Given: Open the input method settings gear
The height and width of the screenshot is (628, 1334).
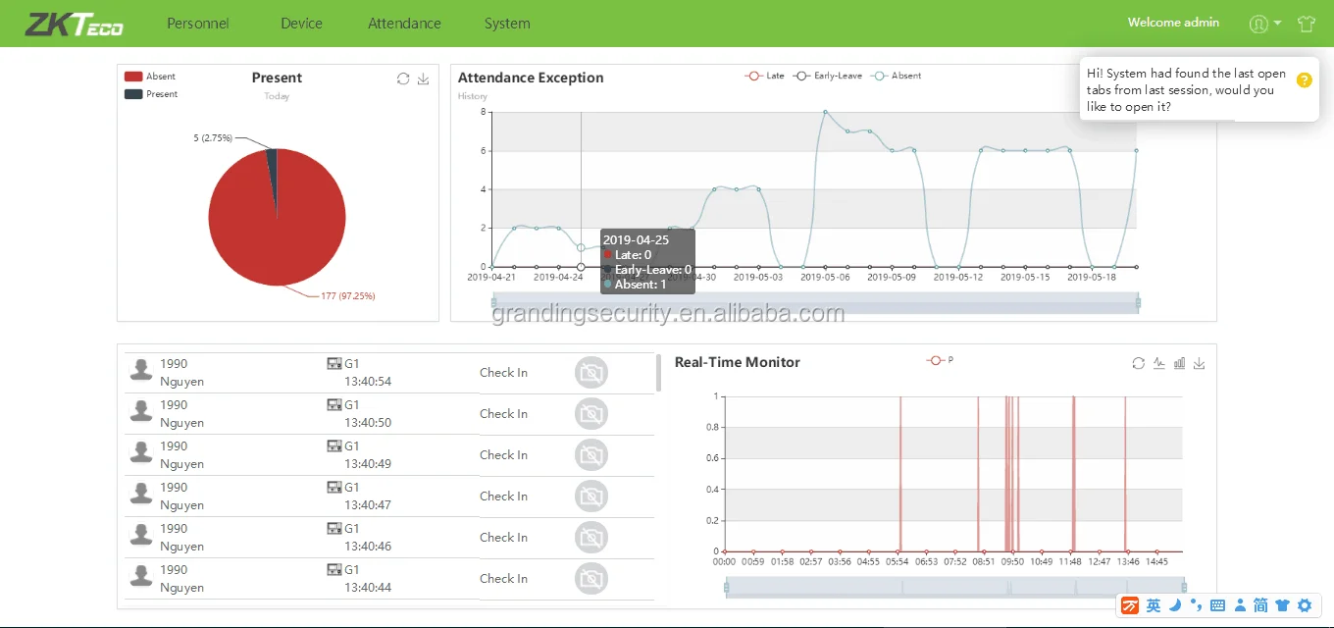Looking at the screenshot, I should (x=1305, y=605).
